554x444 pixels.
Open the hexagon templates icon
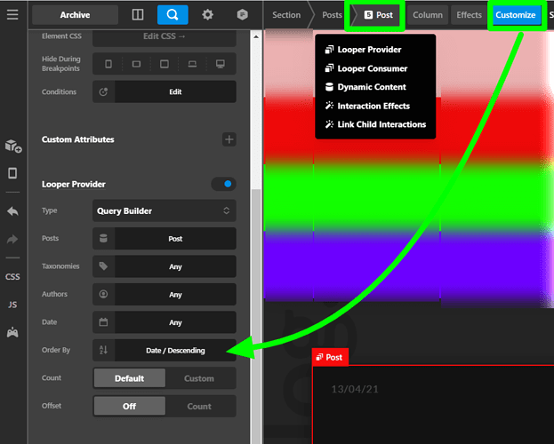[x=243, y=14]
